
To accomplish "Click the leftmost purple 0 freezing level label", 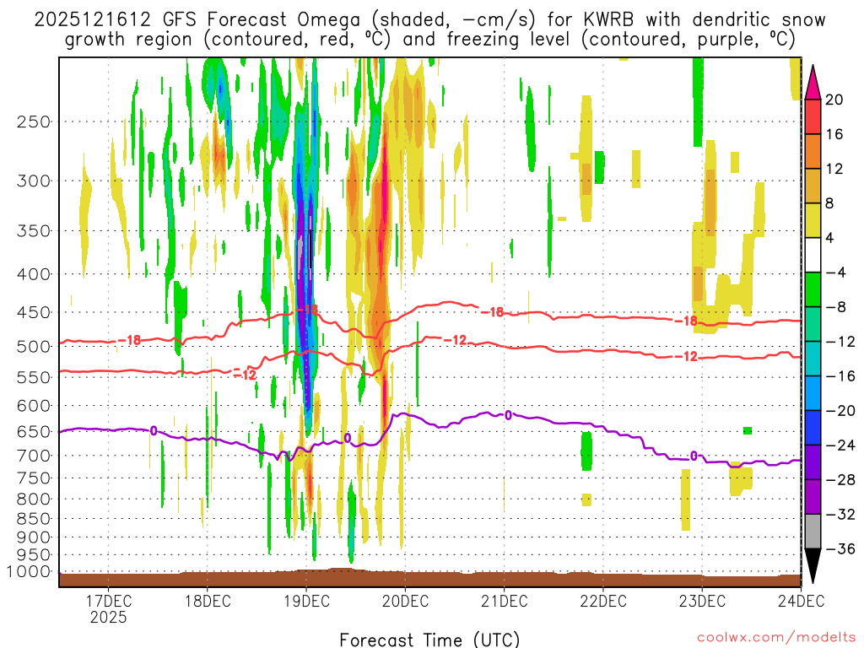I will 154,431.
